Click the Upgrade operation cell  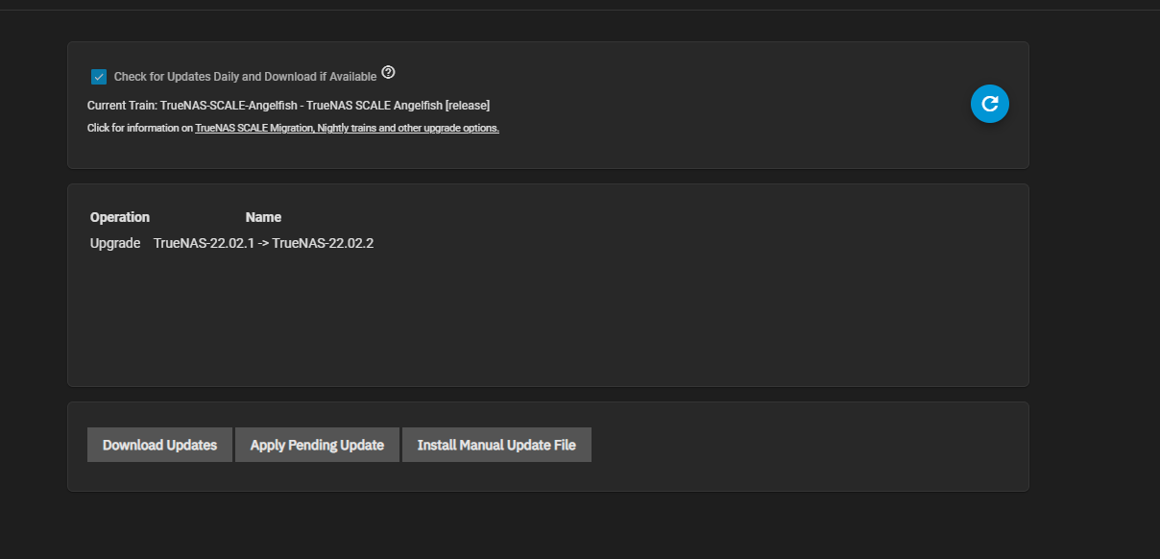click(x=115, y=243)
